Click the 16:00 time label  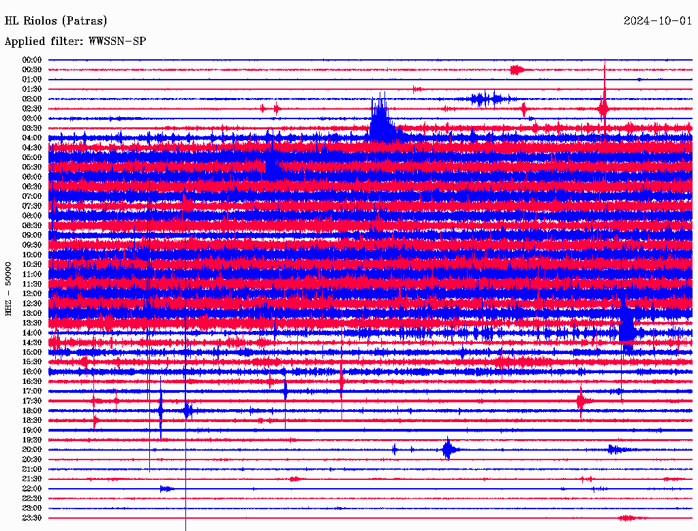pos(32,372)
